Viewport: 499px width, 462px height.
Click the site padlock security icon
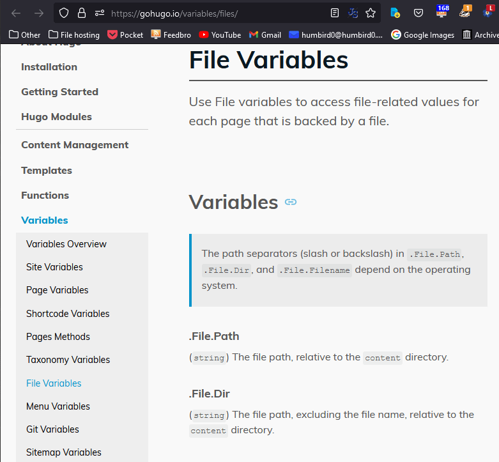tap(81, 13)
